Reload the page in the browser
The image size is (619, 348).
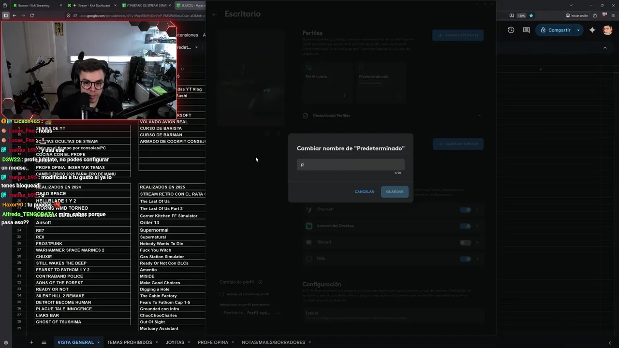tap(32, 15)
